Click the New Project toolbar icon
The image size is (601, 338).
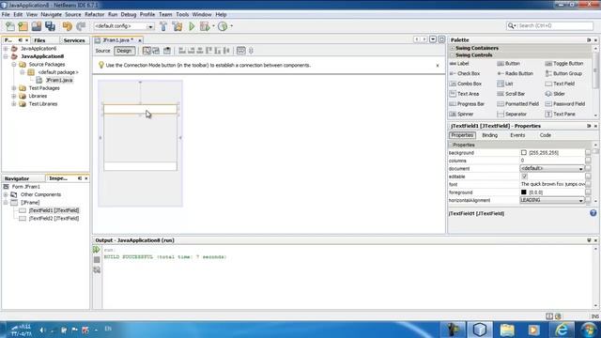click(x=23, y=26)
